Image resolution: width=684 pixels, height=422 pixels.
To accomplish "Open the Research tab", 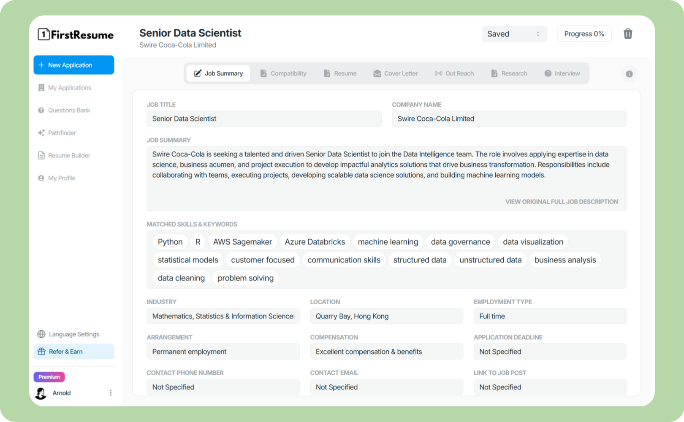I will point(509,73).
